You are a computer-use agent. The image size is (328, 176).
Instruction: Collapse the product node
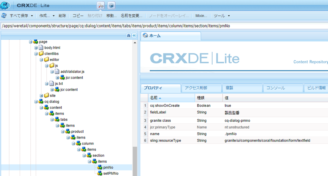pyautogui.click(x=63, y=132)
